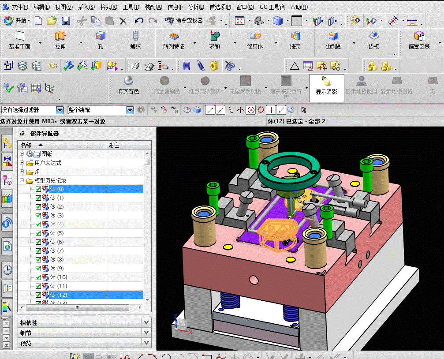Select the 体 (6) tree row
This screenshot has height=359, width=444.
(81, 242)
